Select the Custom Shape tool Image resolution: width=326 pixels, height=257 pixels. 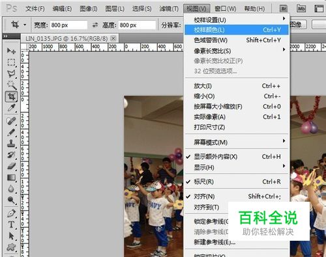pos(11,247)
